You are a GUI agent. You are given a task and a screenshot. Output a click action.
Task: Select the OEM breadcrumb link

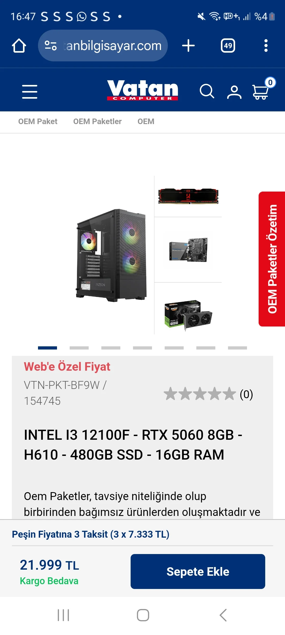click(x=146, y=121)
